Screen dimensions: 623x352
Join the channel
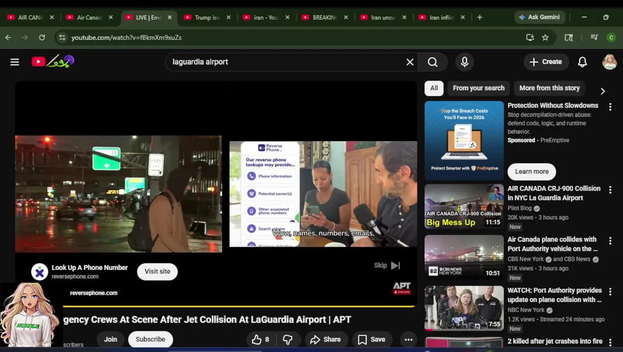coord(110,339)
